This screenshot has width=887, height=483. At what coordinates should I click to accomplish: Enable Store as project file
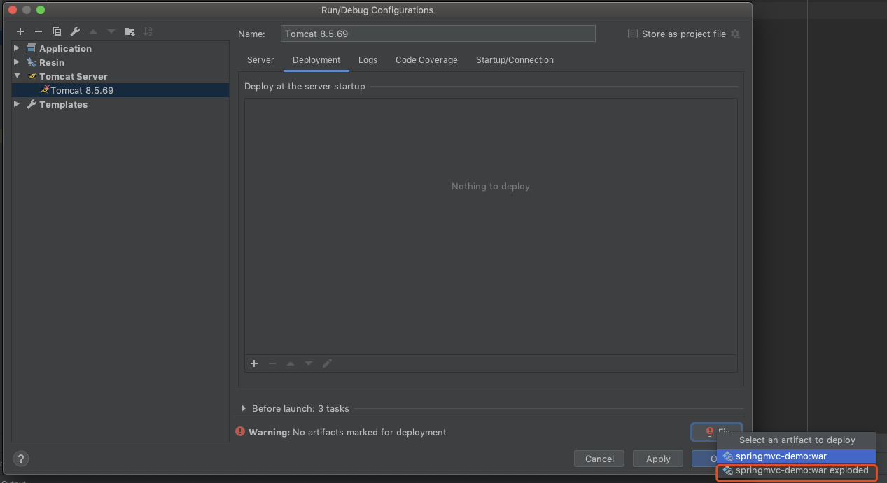[x=633, y=34]
